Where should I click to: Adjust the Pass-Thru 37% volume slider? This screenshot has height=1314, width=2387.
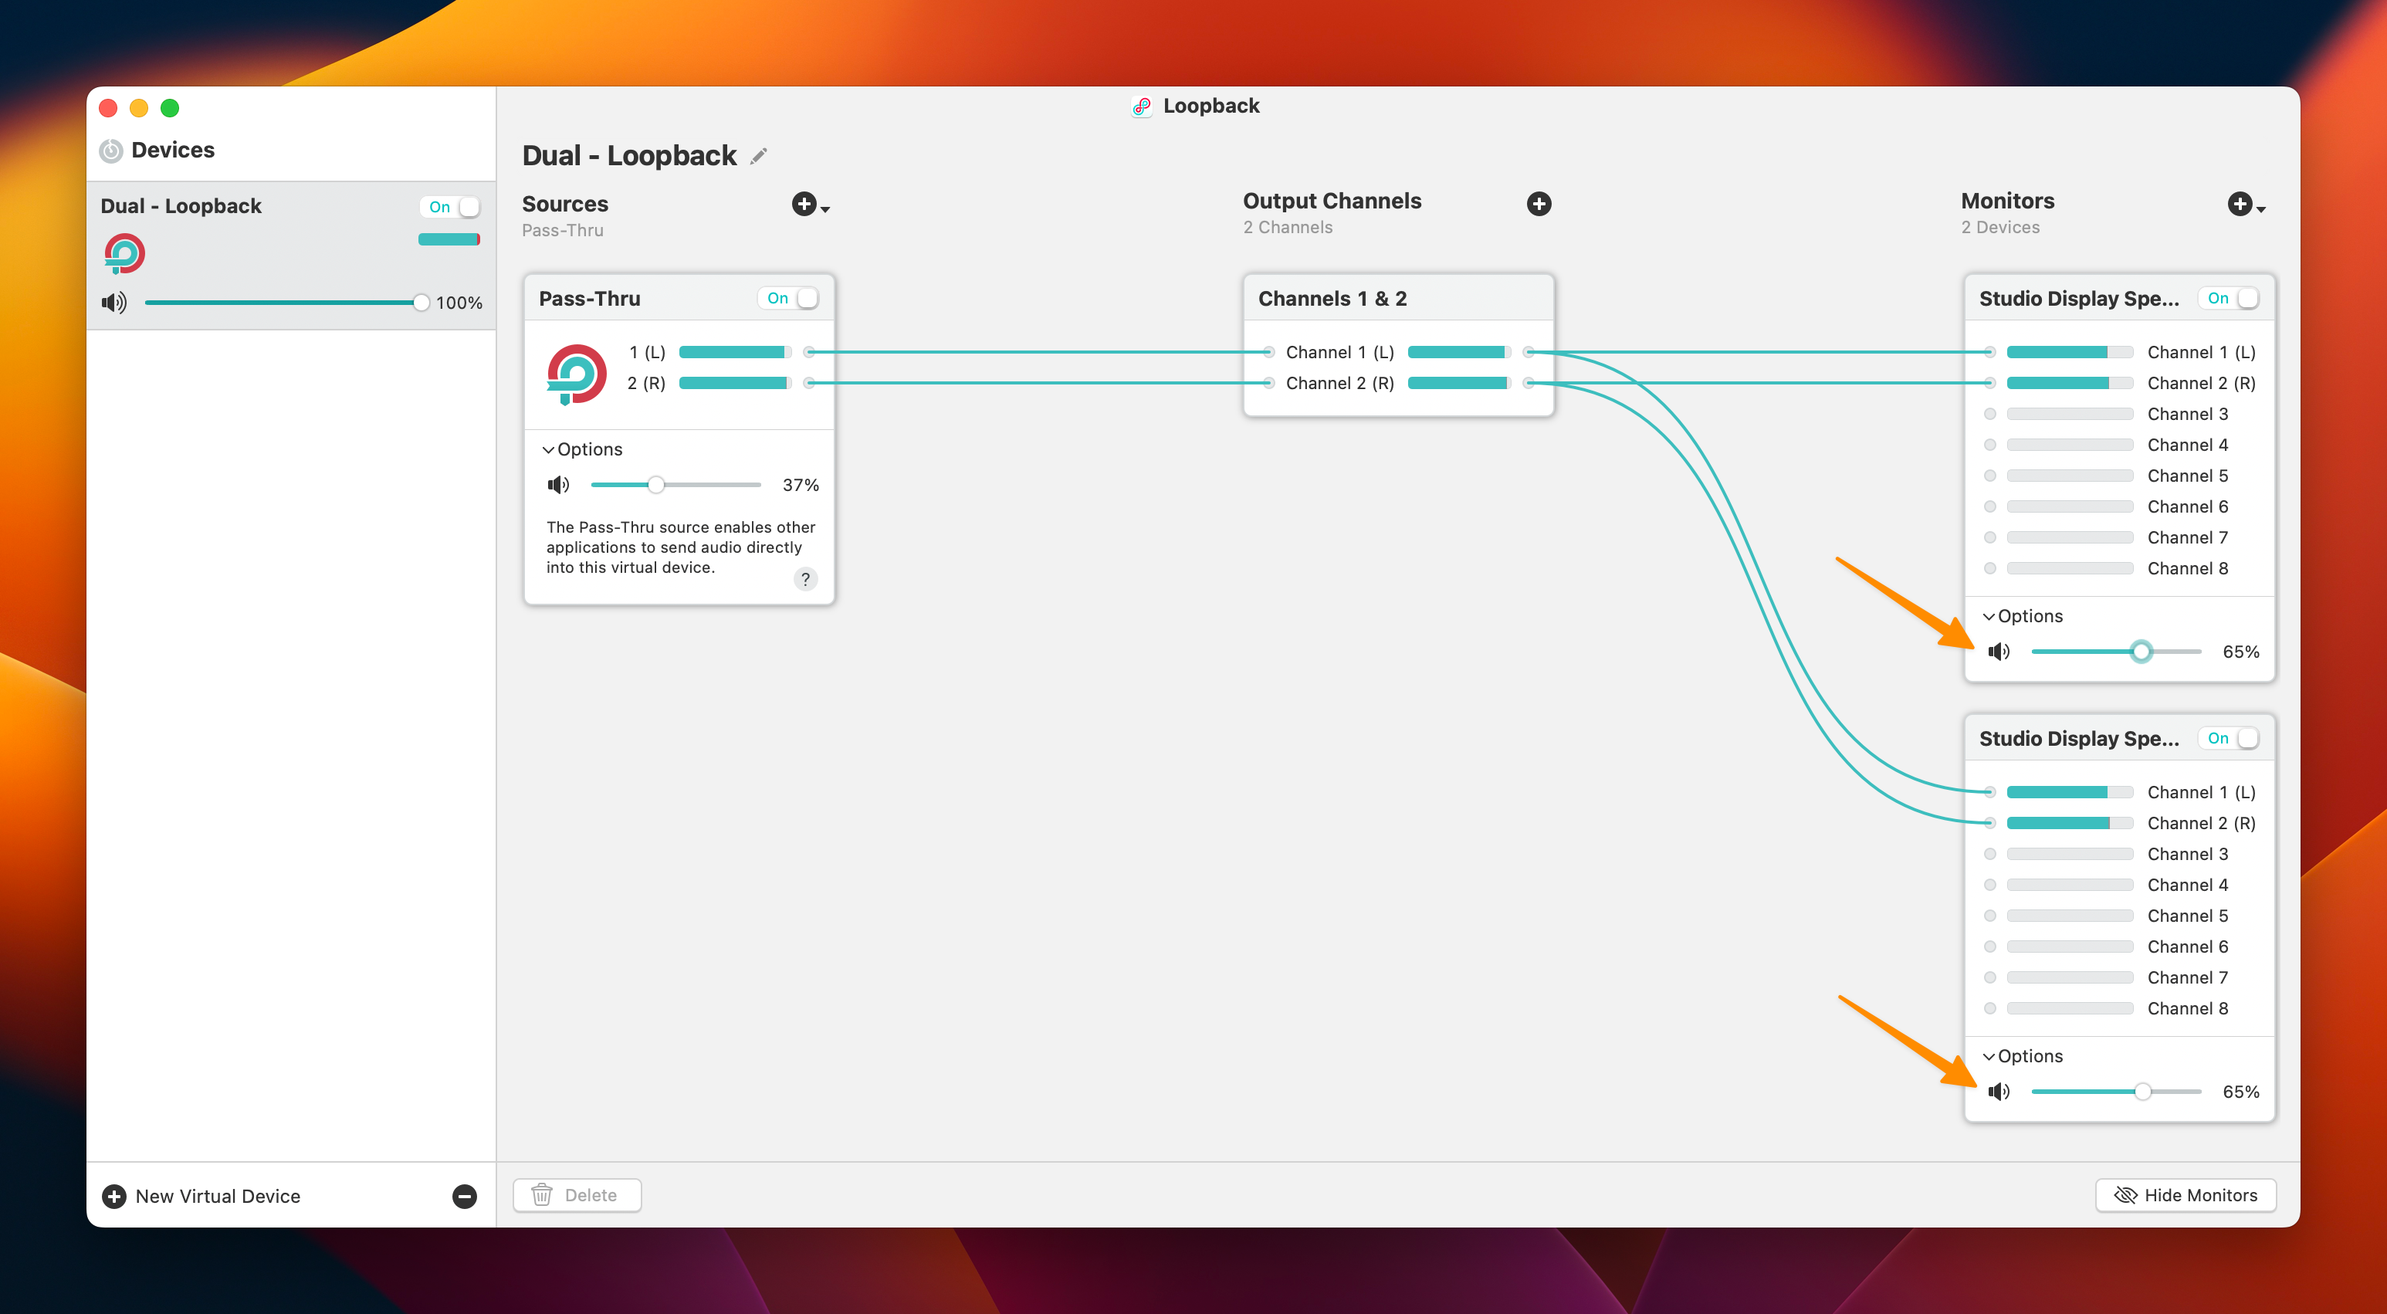pos(675,485)
